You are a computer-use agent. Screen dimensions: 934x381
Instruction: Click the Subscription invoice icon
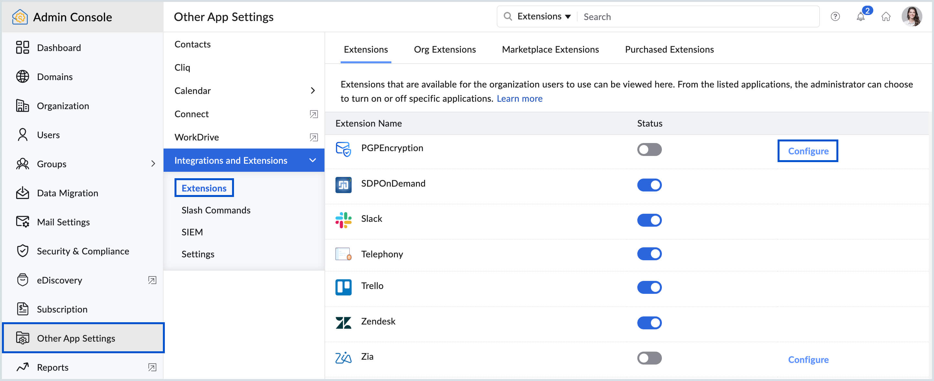[23, 309]
